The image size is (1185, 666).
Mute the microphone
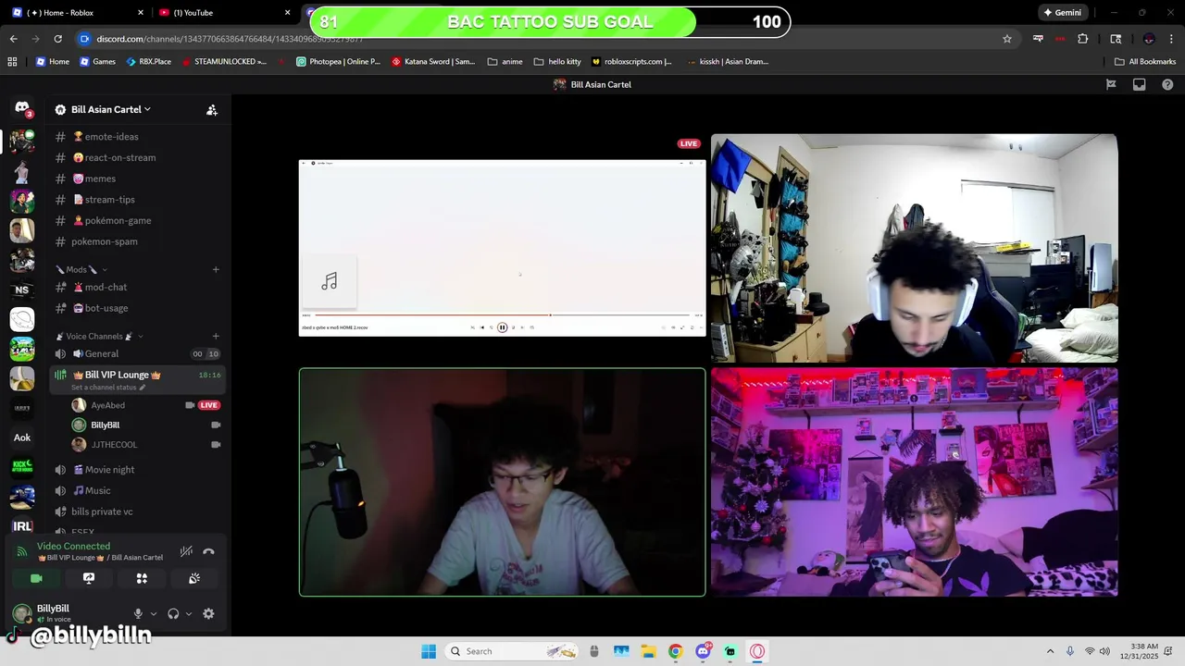138,613
